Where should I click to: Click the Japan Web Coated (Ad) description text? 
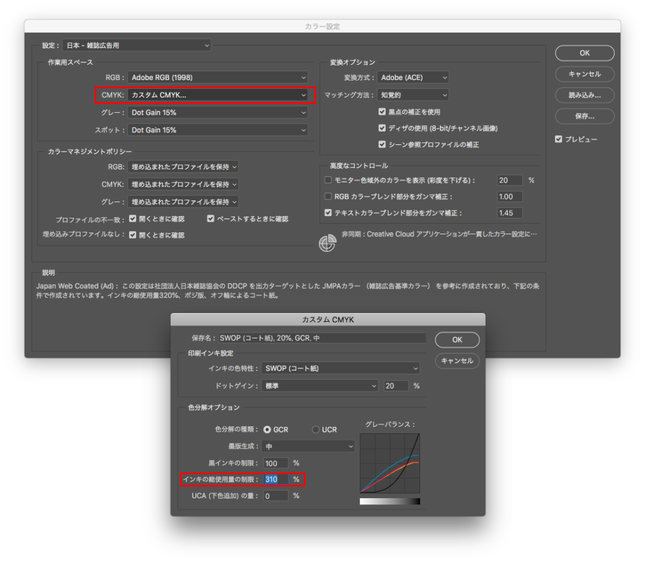pos(288,291)
